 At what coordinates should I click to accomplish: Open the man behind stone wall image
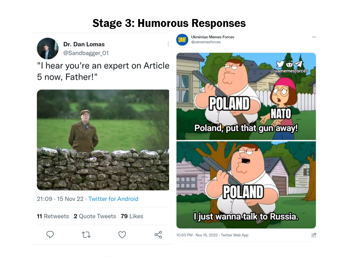pyautogui.click(x=103, y=139)
